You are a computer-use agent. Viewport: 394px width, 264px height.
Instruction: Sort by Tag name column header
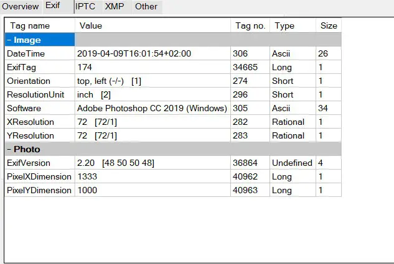click(30, 26)
